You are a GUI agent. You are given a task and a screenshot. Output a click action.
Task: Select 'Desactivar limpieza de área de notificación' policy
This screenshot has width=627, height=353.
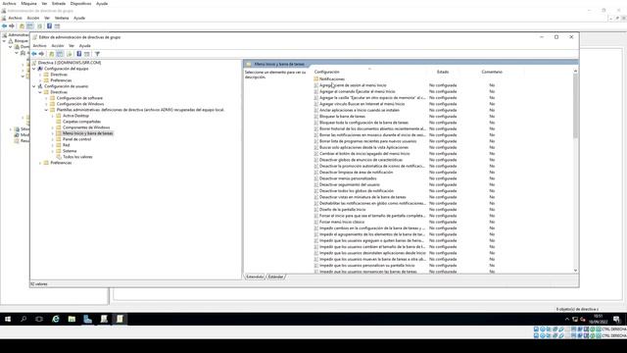[x=356, y=173]
